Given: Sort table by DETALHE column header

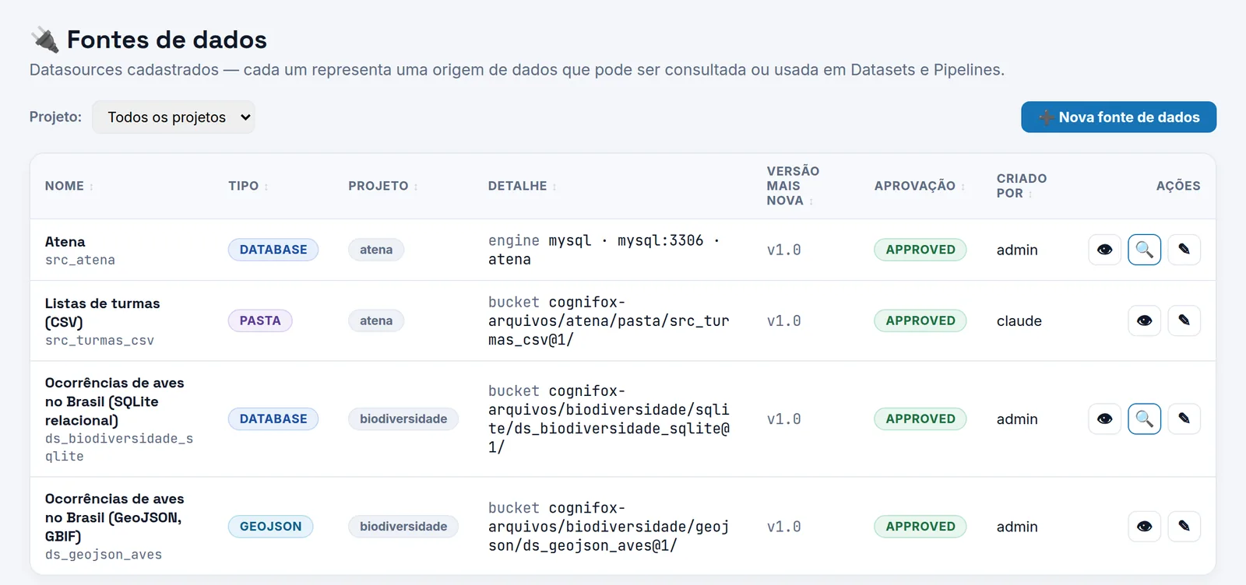Looking at the screenshot, I should pyautogui.click(x=522, y=186).
